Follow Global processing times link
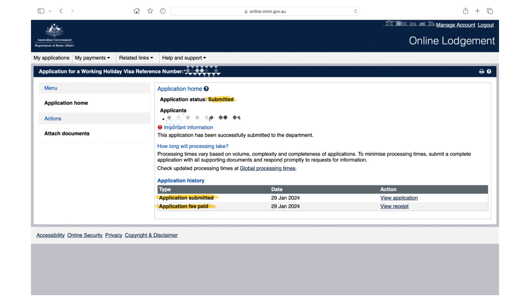530x298 pixels. coord(267,168)
